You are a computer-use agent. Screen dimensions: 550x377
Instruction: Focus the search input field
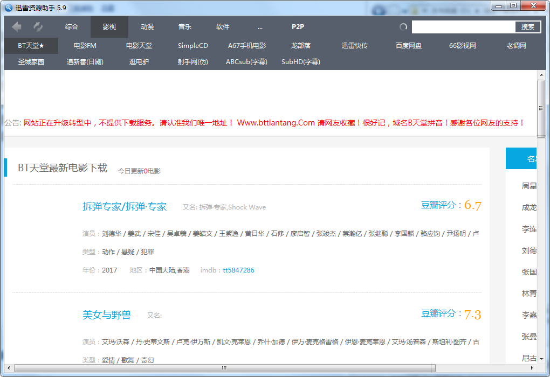tap(464, 27)
